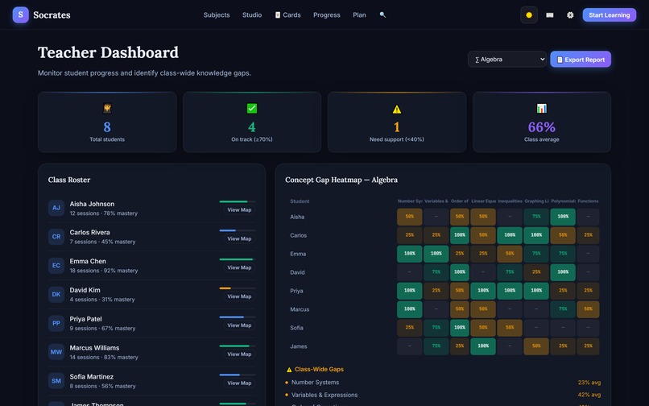Click the Class-Wide Gaps warning icon

289,370
